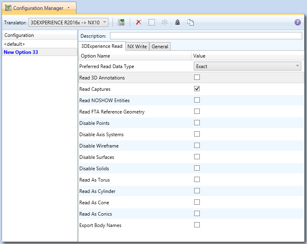Toggle the Disable Solids checkbox
Image resolution: width=307 pixels, height=244 pixels.
(x=197, y=168)
